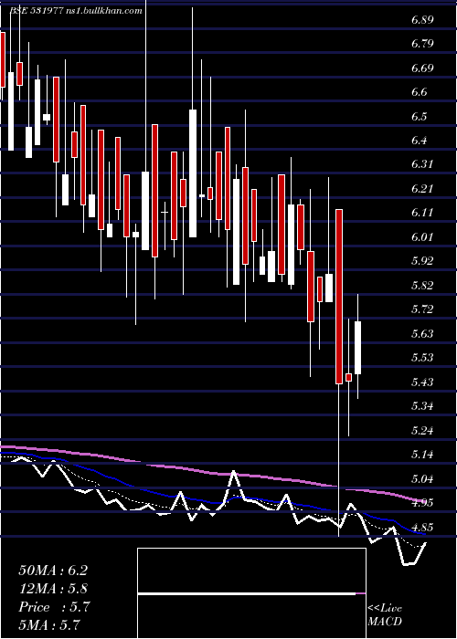Click the tall red candle with longest lower wick
The image size is (457, 639).
pos(339,297)
